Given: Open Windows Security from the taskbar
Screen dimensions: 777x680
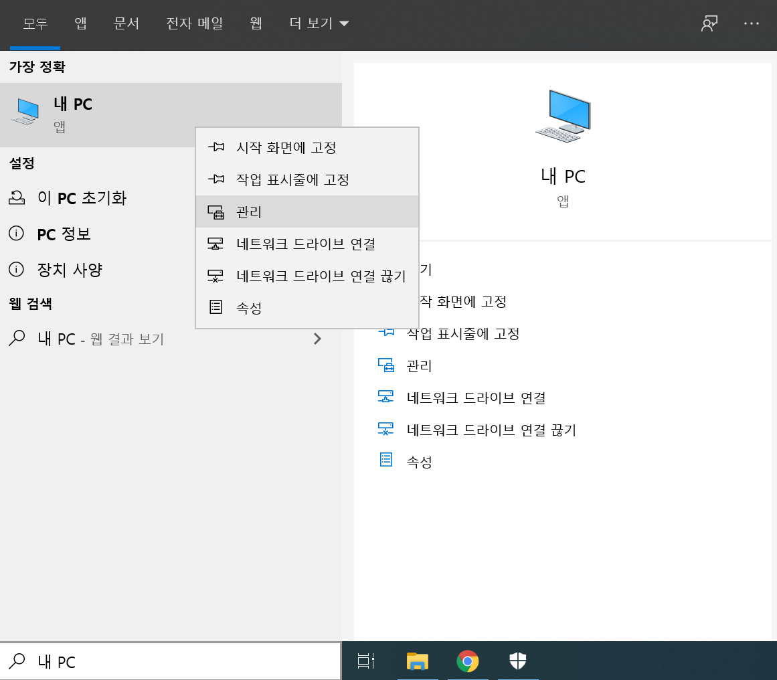Looking at the screenshot, I should click(x=517, y=661).
